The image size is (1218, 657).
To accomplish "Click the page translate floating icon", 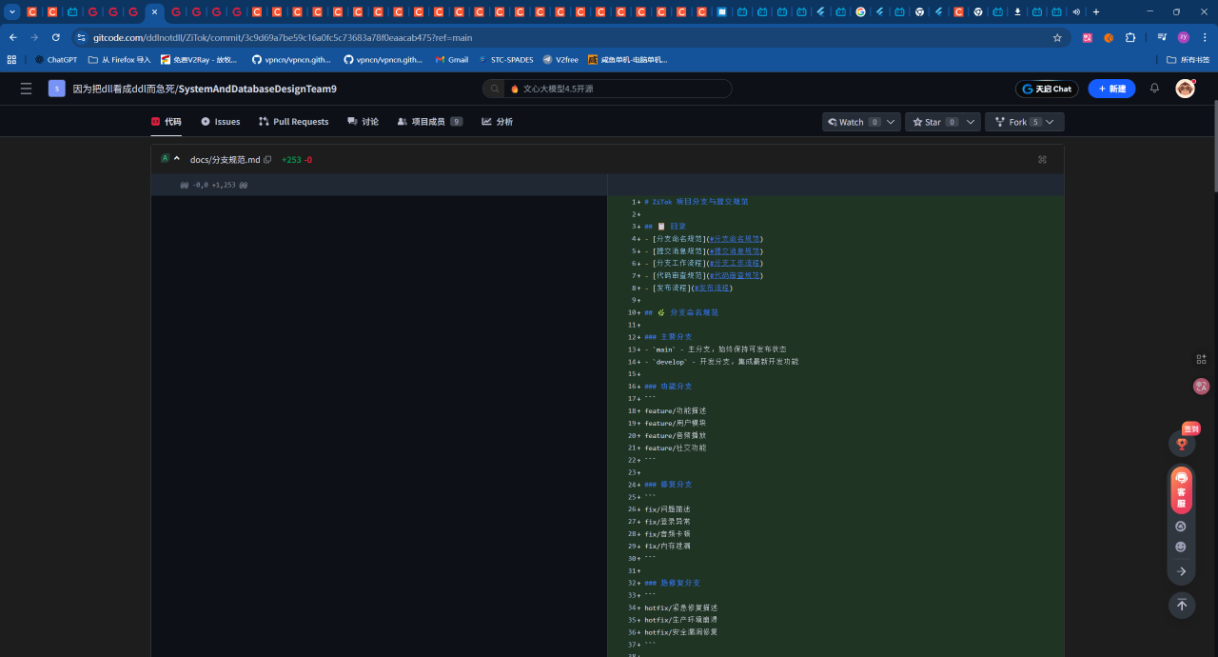I will 1201,386.
